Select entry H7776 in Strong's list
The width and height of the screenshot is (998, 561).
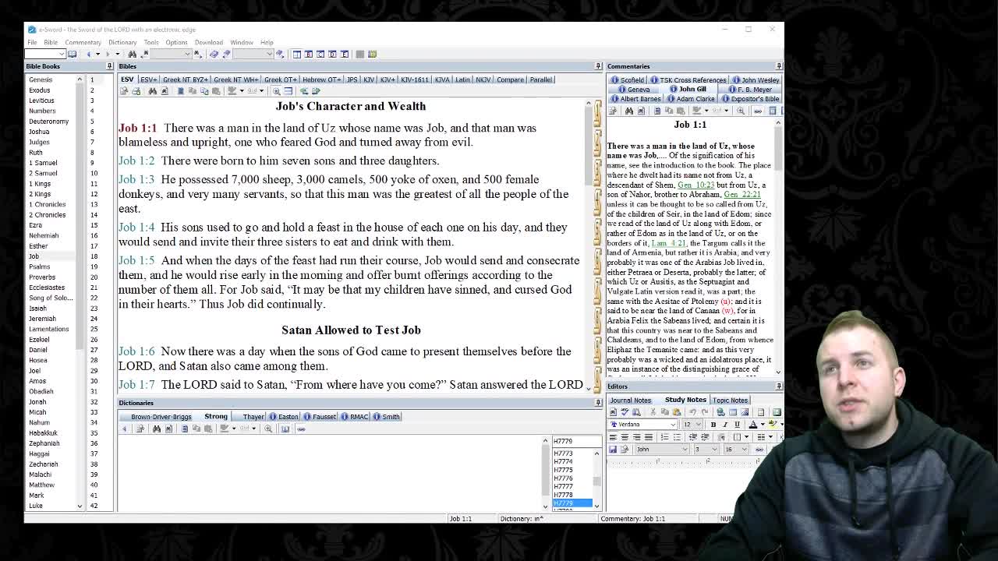(563, 478)
